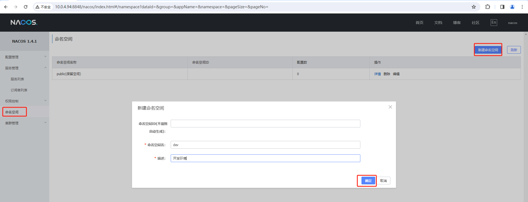Viewport: 528px width, 202px height.
Task: Click the 描述 field containing 开发环境
Action: pos(265,158)
